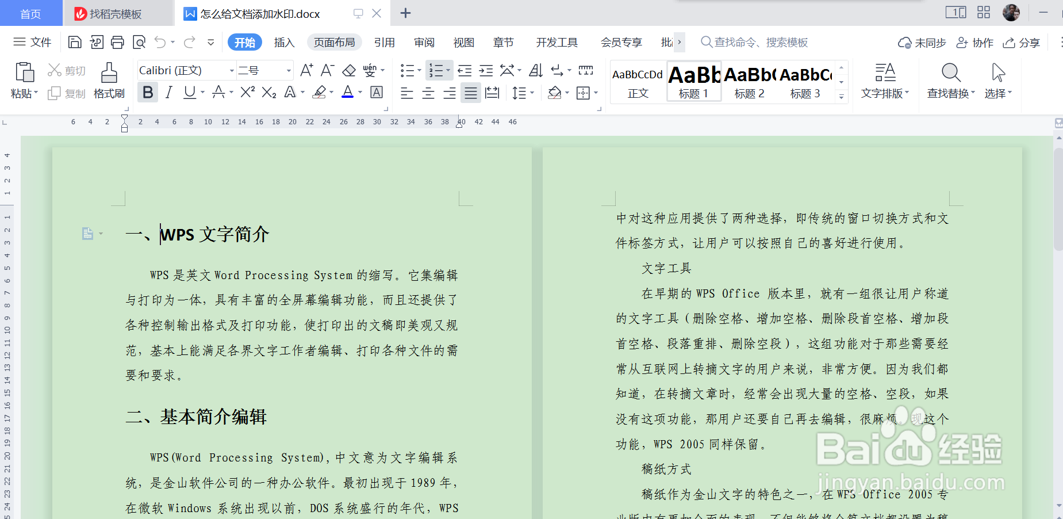Open the four-square grid app icon

pyautogui.click(x=984, y=12)
